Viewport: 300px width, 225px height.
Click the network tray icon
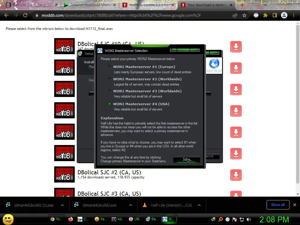click(x=242, y=219)
